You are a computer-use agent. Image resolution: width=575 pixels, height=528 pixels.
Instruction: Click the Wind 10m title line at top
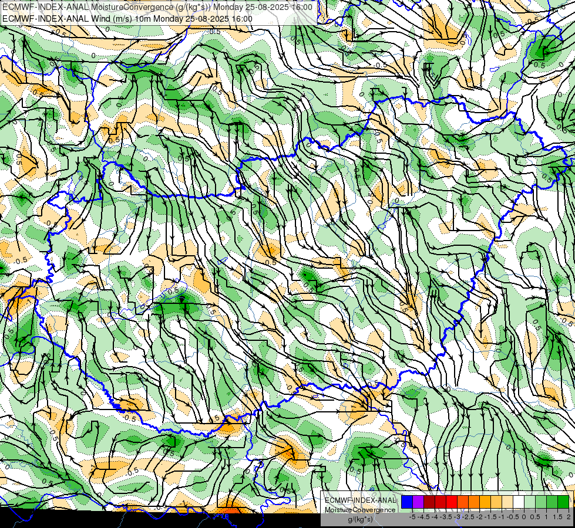[x=127, y=19]
